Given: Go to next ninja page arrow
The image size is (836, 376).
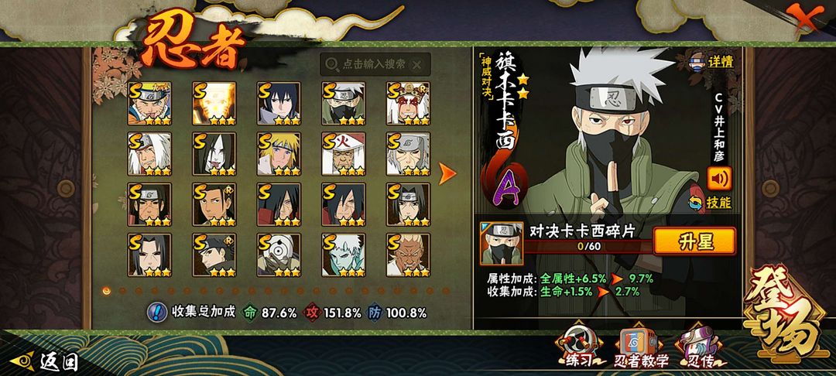Looking at the screenshot, I should [x=447, y=173].
